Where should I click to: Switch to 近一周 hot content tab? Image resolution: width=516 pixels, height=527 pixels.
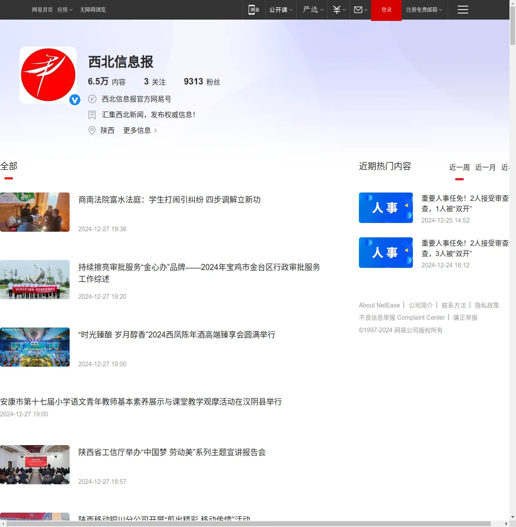[x=459, y=167]
